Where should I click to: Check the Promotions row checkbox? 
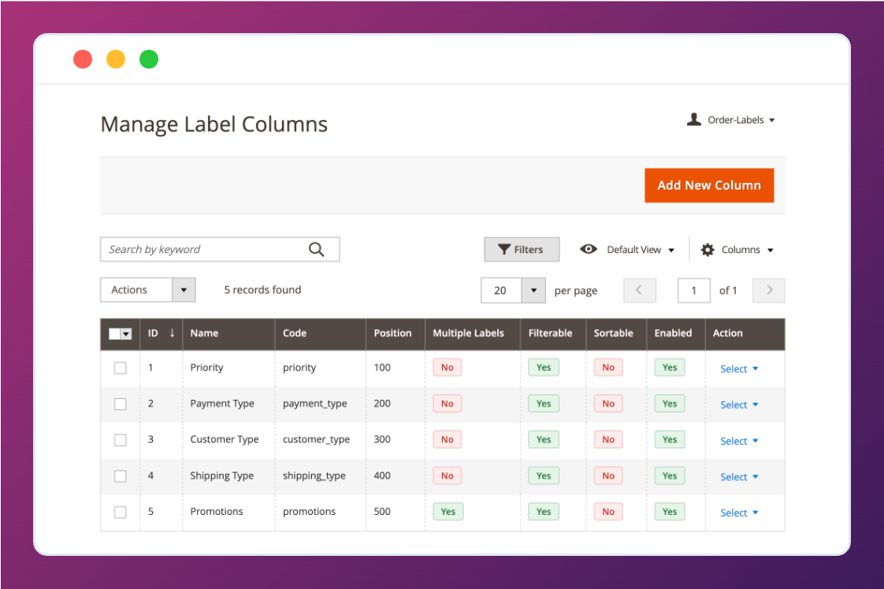120,513
